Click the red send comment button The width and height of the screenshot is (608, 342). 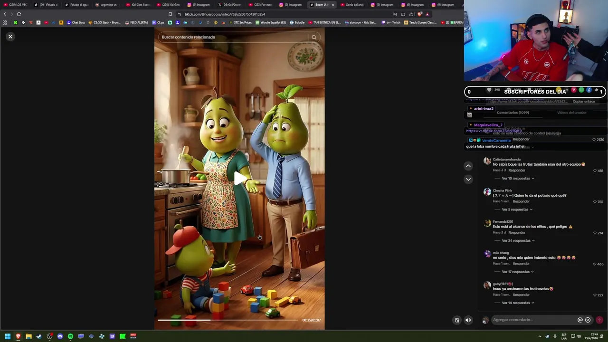coord(599,320)
